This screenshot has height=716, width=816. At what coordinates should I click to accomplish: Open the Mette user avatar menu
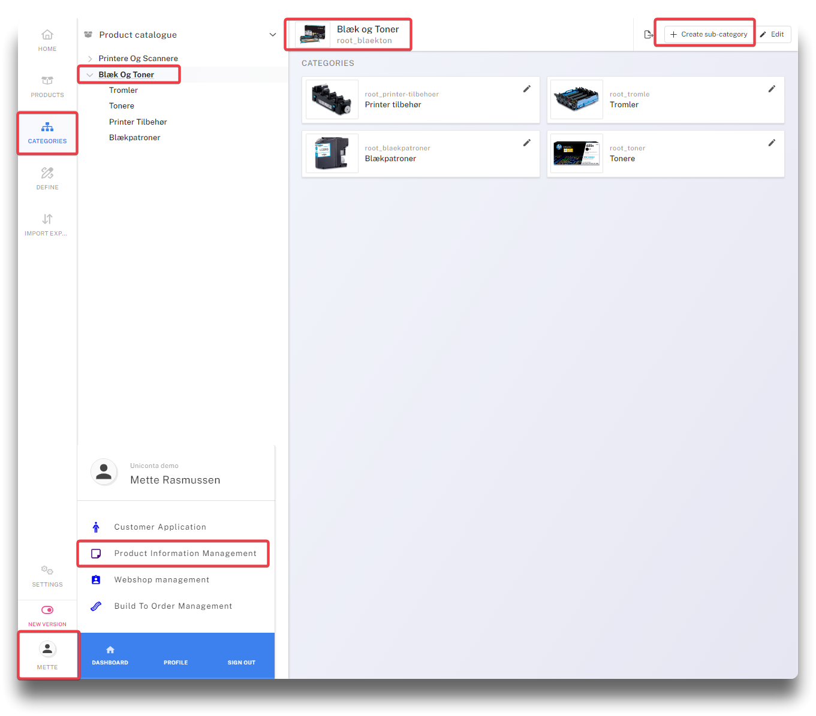coord(47,654)
